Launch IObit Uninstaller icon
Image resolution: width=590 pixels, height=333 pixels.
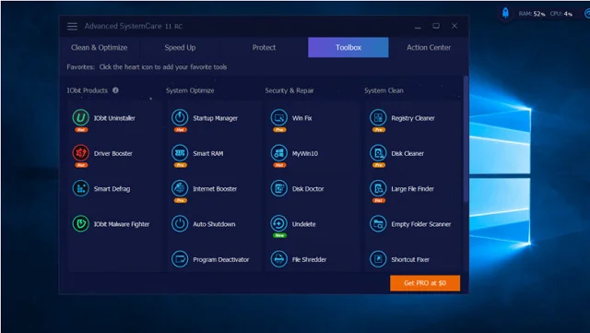[x=80, y=117]
